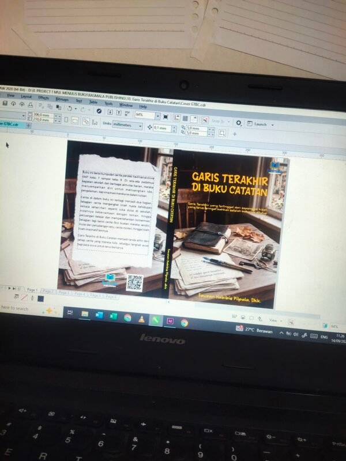Apply page size to all pages
The image size is (346, 461).
pyautogui.click(x=86, y=121)
